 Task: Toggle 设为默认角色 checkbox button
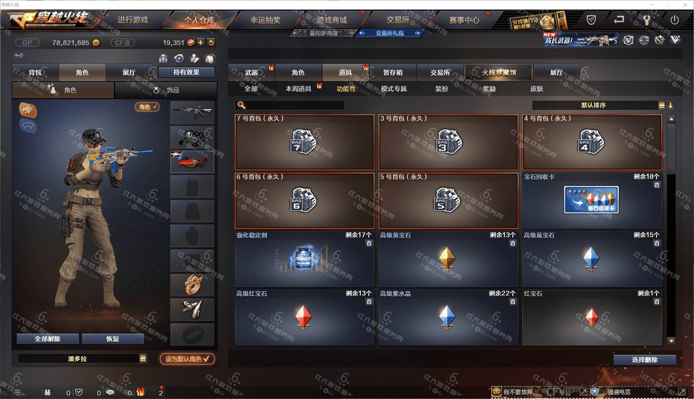[187, 359]
